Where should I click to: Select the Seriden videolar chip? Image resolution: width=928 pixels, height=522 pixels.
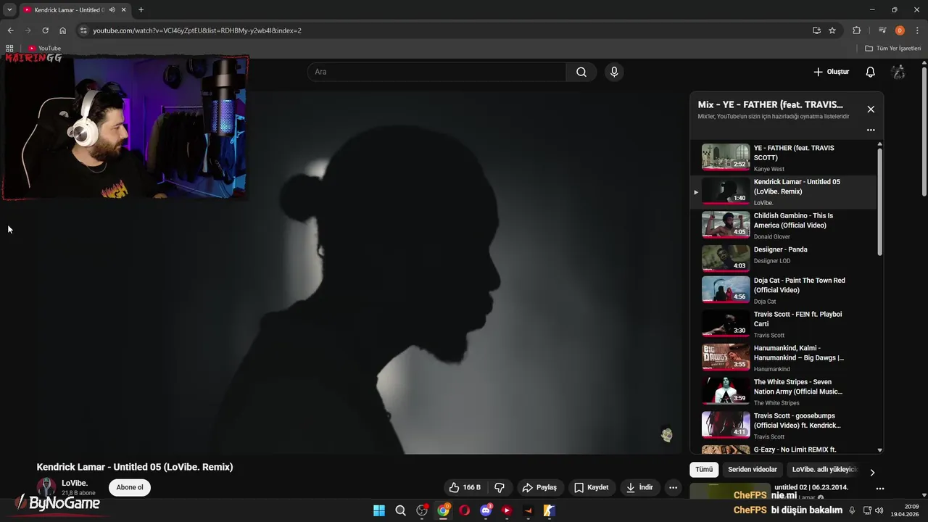[753, 470]
